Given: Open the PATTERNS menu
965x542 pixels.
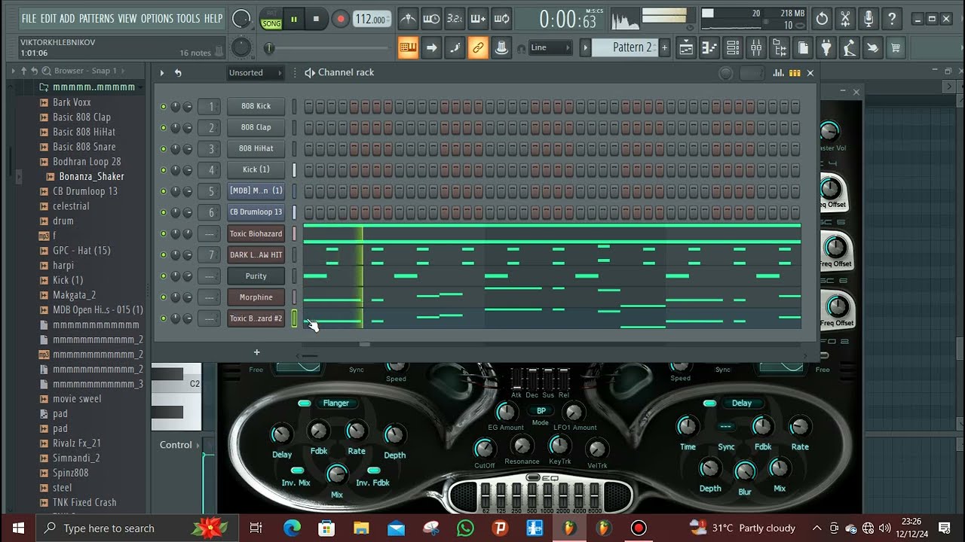Looking at the screenshot, I should tap(96, 18).
